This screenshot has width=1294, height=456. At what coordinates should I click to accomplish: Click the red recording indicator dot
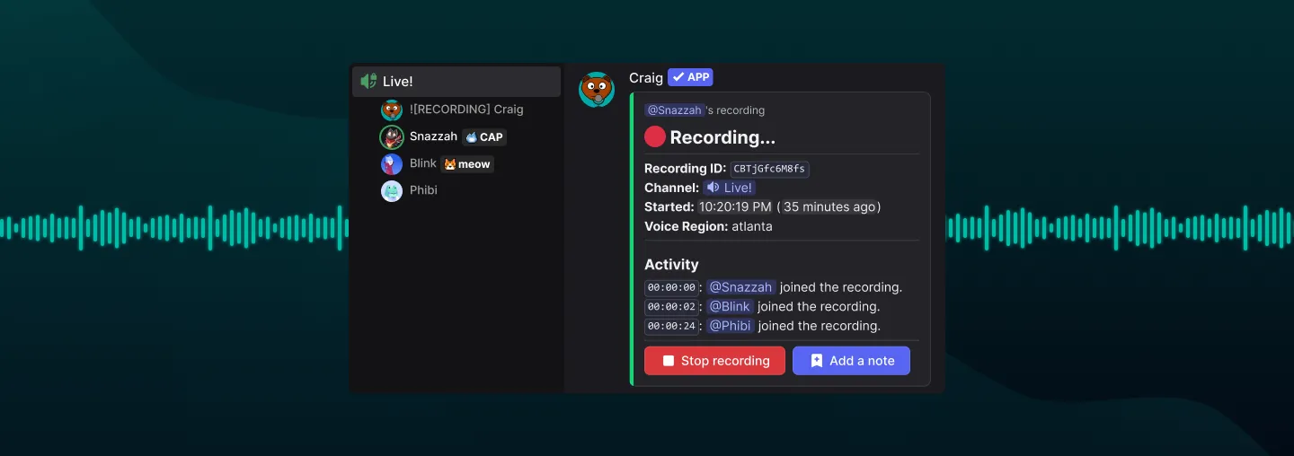click(655, 137)
